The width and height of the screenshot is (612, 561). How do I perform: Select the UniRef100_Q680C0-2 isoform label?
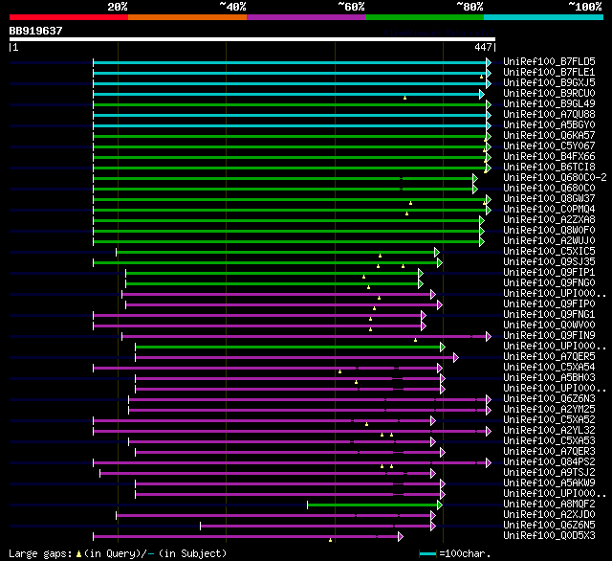(555, 178)
